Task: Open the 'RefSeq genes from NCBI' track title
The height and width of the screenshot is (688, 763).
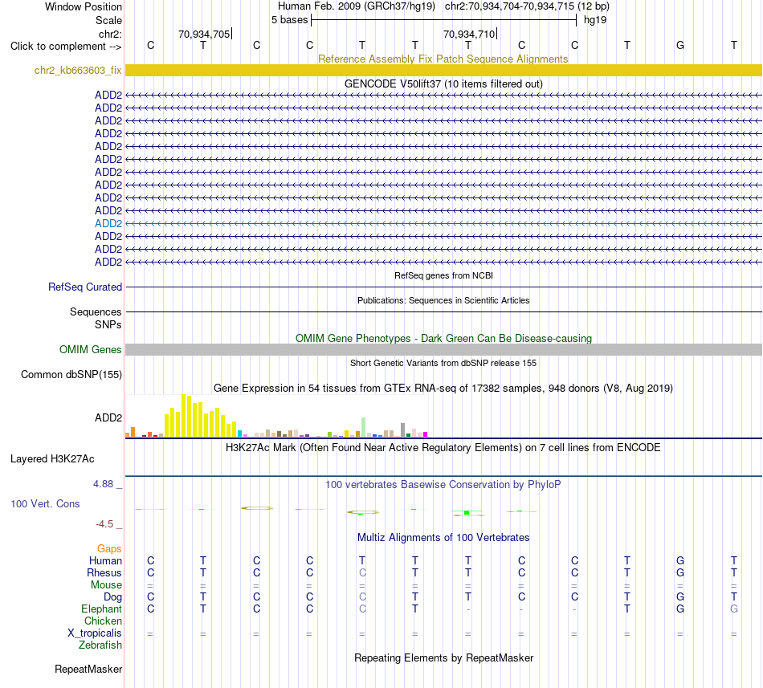Action: pos(443,275)
